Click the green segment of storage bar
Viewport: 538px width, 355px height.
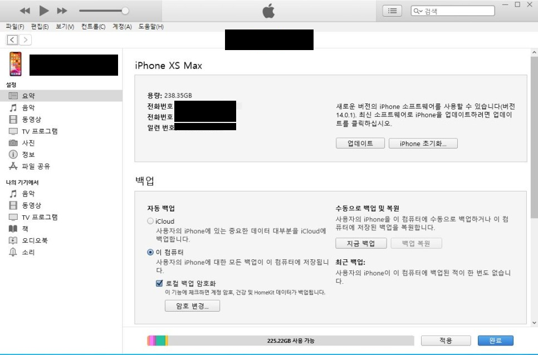160,341
